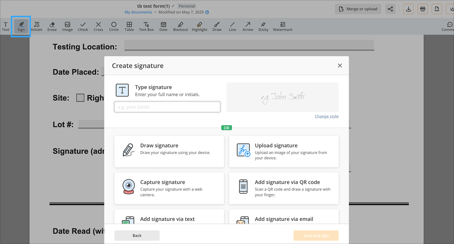The image size is (454, 244).
Task: Select the Initials tool
Action: coord(37,26)
